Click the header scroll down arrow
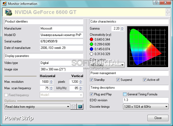The image size is (173, 126). (168, 14)
